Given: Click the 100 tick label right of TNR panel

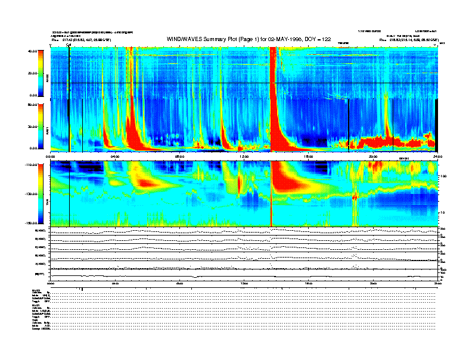Looking at the screenshot, I should pyautogui.click(x=443, y=176).
